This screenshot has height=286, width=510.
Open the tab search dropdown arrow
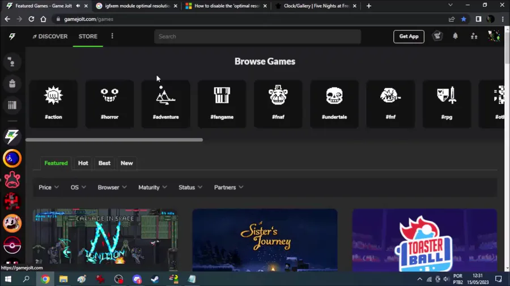coord(450,5)
